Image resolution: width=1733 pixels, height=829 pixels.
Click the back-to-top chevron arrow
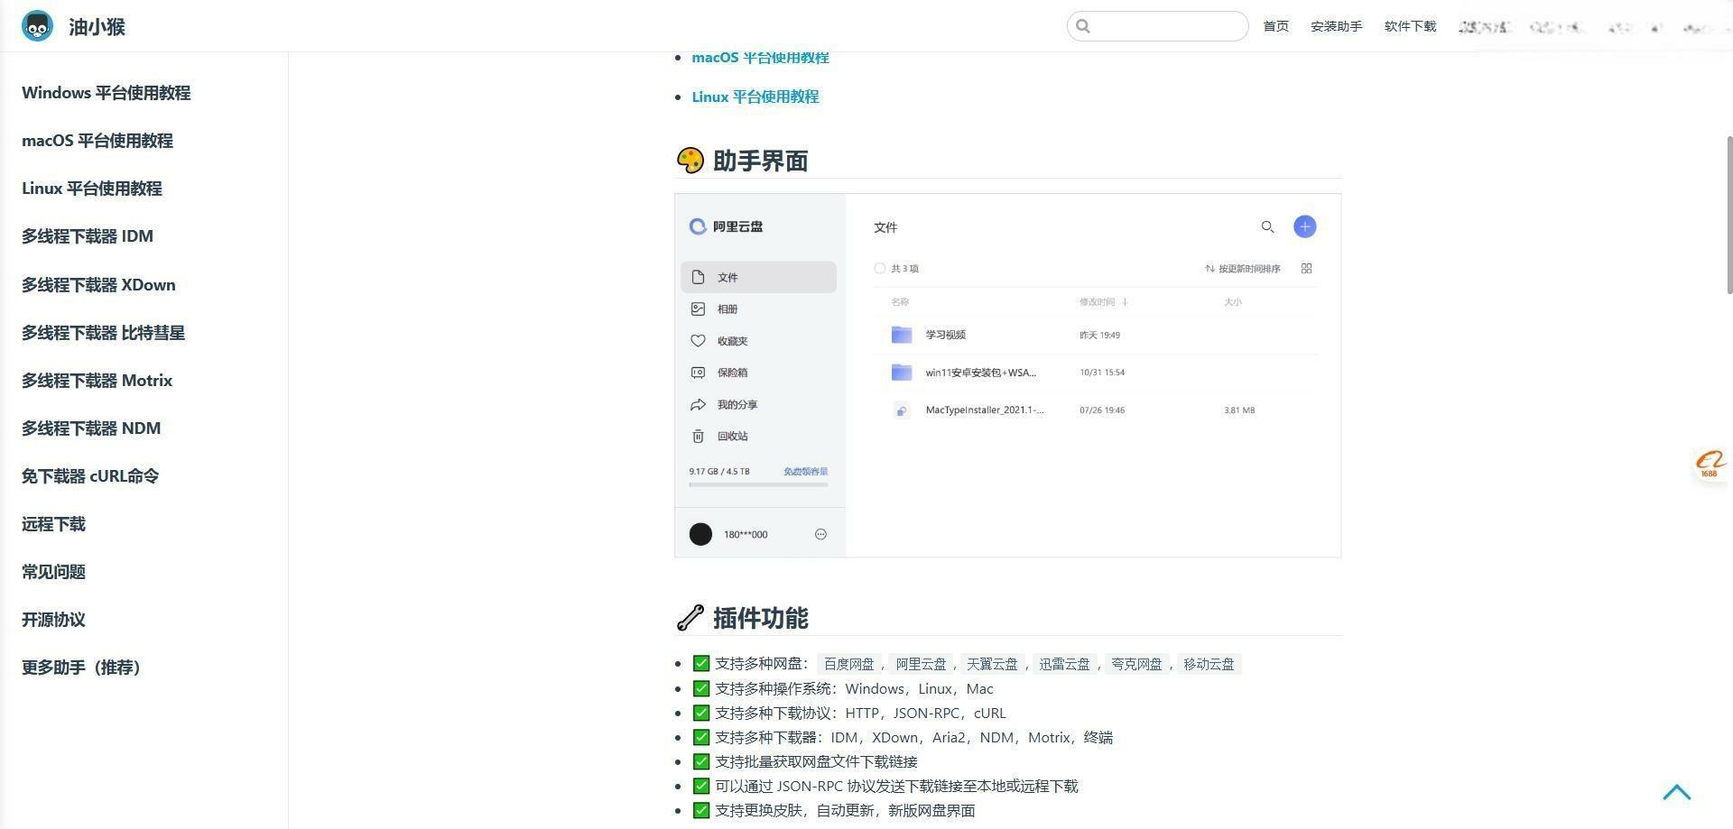click(1676, 792)
